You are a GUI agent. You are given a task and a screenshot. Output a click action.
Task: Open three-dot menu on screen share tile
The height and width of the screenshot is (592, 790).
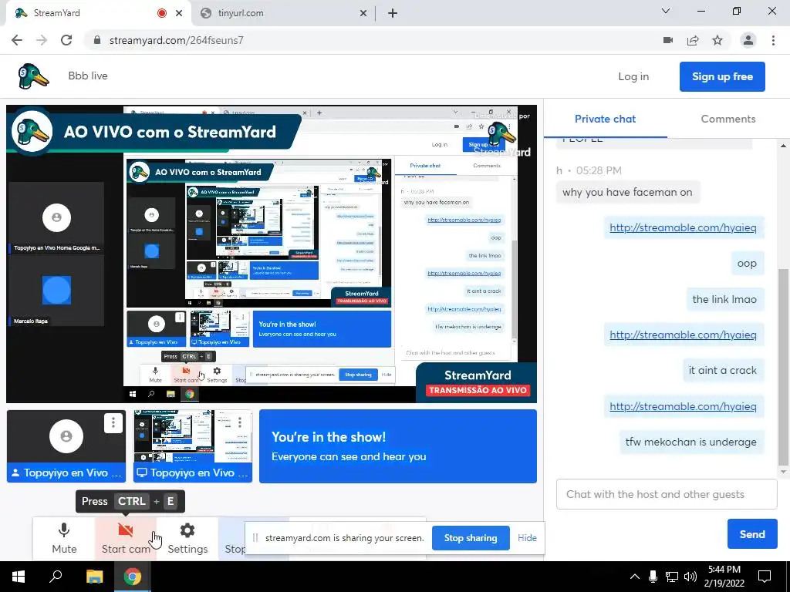[x=240, y=422]
